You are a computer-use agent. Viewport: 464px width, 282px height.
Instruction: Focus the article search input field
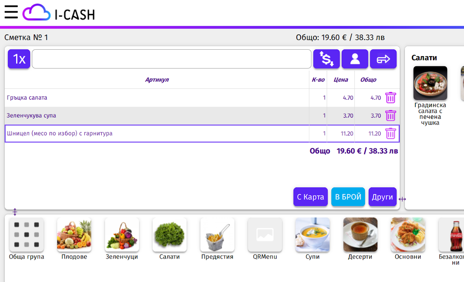pyautogui.click(x=172, y=59)
